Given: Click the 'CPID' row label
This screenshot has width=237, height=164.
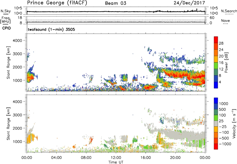Looking at the screenshot, I should [x=7, y=28].
